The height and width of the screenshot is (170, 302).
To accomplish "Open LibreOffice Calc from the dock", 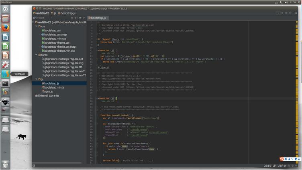I will click(5, 47).
